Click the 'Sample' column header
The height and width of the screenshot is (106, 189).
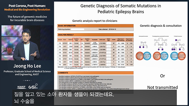(60, 40)
